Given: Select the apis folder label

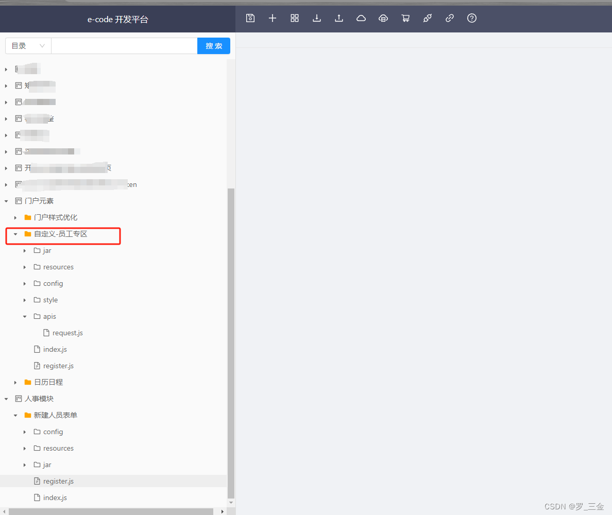Looking at the screenshot, I should pyautogui.click(x=49, y=316).
